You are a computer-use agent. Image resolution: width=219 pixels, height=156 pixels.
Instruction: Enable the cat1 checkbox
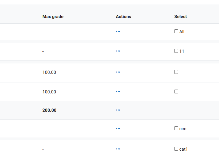(x=176, y=149)
